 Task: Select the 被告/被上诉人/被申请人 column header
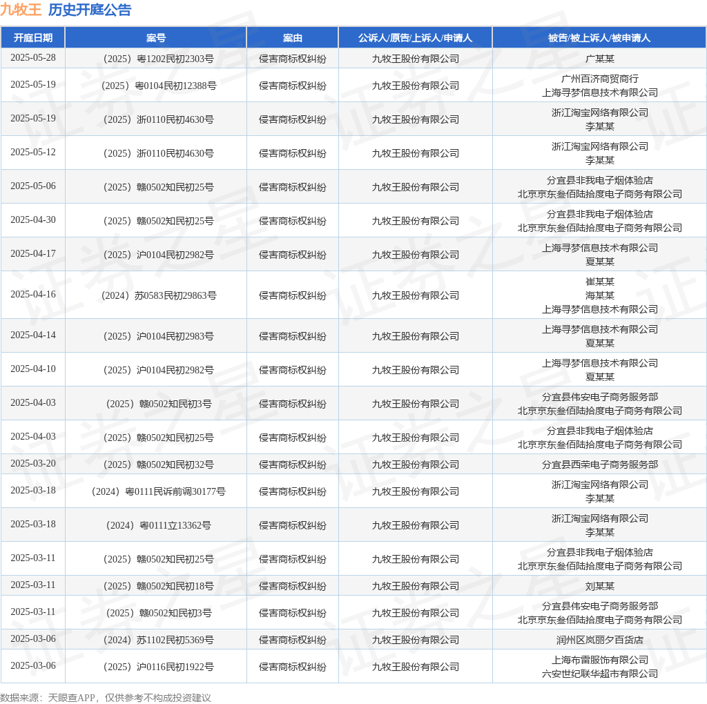pyautogui.click(x=599, y=38)
